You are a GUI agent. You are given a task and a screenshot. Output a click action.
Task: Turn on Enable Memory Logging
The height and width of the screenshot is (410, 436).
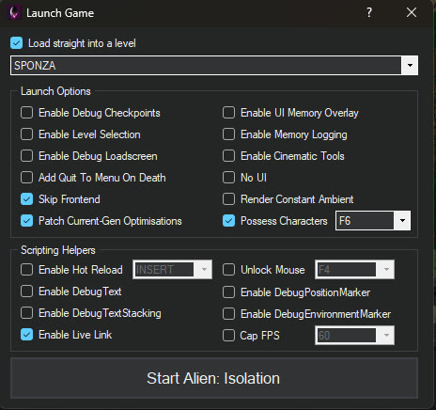228,134
